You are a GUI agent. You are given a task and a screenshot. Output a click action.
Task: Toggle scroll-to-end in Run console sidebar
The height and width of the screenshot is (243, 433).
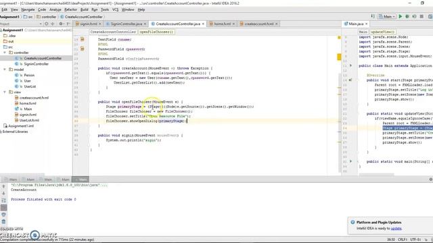(x=3, y=207)
